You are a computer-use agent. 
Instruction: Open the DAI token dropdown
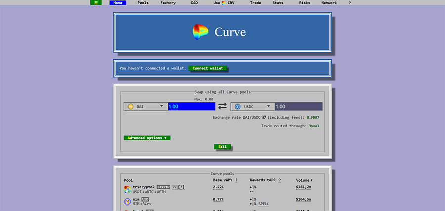tap(145, 107)
